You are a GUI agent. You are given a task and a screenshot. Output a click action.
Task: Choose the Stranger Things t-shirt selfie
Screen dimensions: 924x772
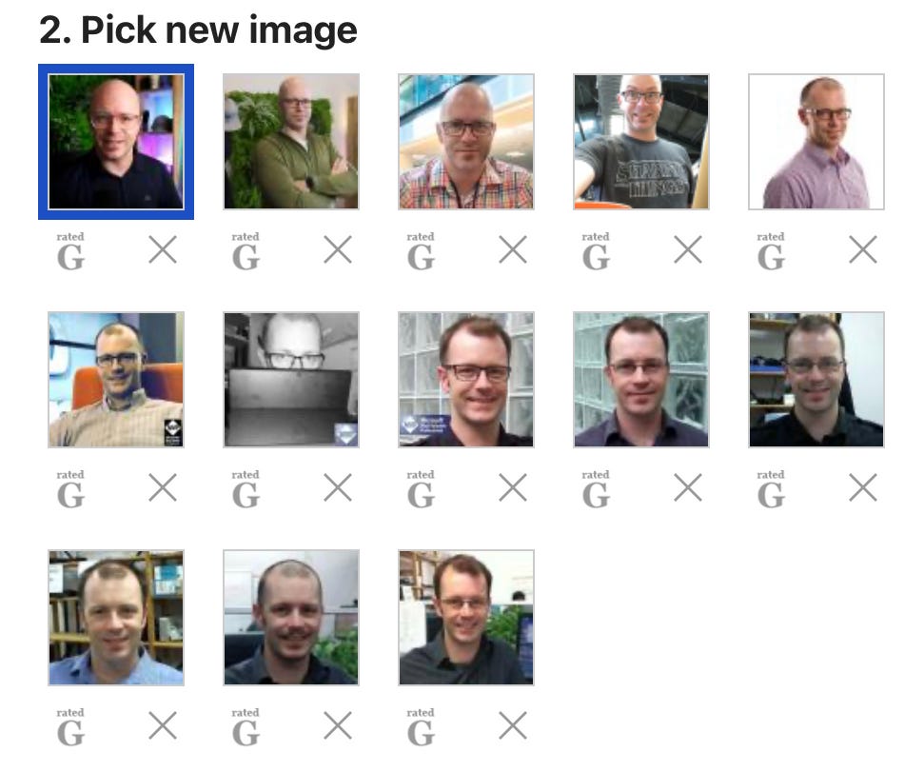tap(641, 142)
